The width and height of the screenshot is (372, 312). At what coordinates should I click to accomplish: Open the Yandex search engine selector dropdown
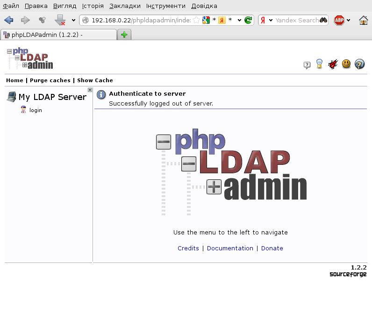271,20
